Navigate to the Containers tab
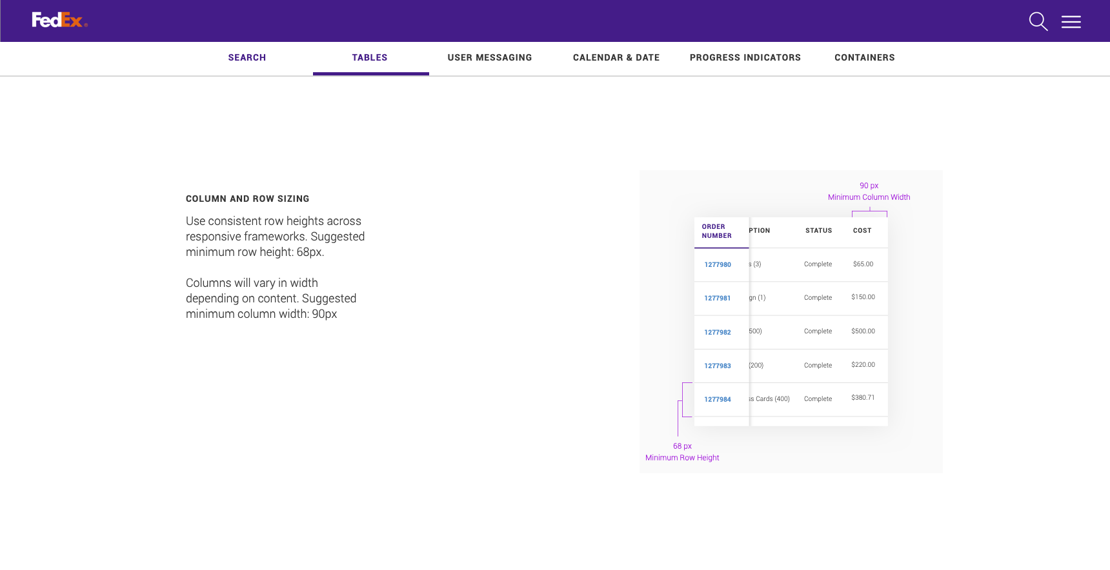This screenshot has height=570, width=1110. [x=865, y=58]
